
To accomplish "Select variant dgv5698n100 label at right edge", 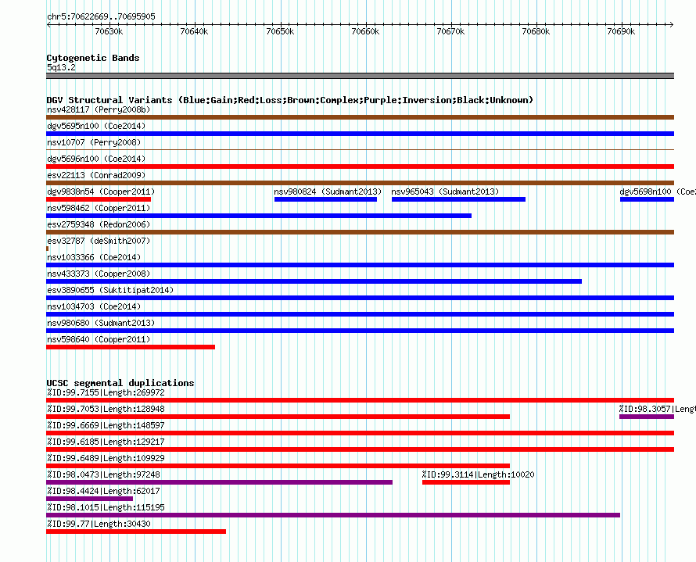I will tap(658, 192).
